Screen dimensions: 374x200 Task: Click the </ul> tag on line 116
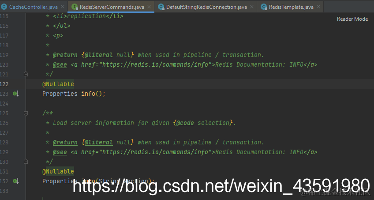pyautogui.click(x=62, y=26)
